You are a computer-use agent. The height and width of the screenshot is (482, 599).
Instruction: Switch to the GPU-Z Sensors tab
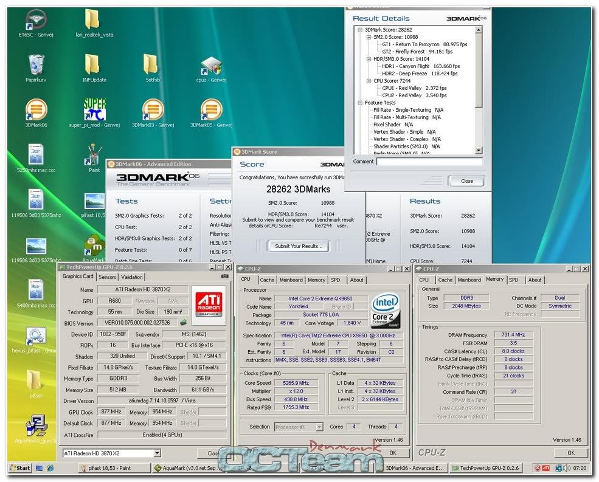tap(107, 277)
